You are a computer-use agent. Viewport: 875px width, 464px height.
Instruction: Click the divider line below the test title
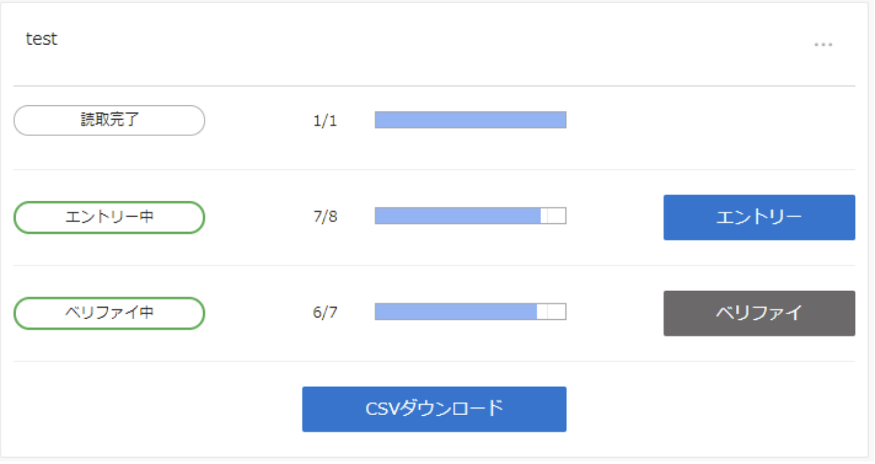[434, 86]
